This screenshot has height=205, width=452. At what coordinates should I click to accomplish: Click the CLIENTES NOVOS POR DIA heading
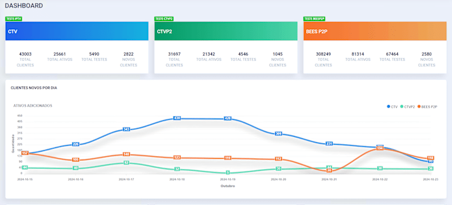coord(34,88)
